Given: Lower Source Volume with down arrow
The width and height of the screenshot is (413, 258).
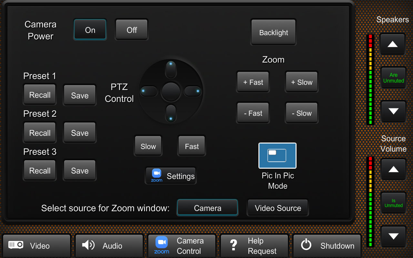Looking at the screenshot, I should 393,236.
